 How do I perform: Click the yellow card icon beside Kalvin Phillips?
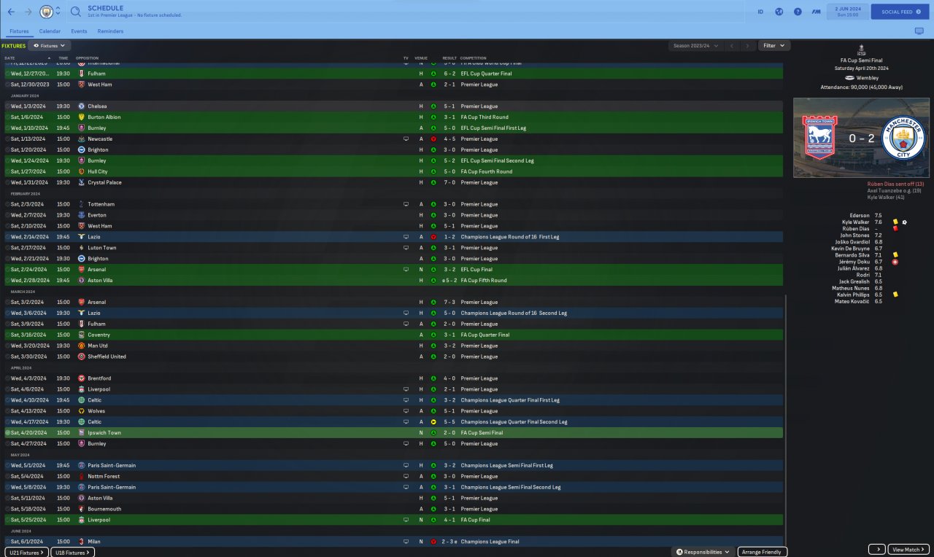point(895,295)
